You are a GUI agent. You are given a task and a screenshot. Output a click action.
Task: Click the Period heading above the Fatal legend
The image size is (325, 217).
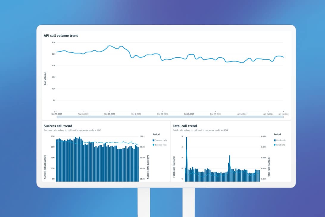277,134
